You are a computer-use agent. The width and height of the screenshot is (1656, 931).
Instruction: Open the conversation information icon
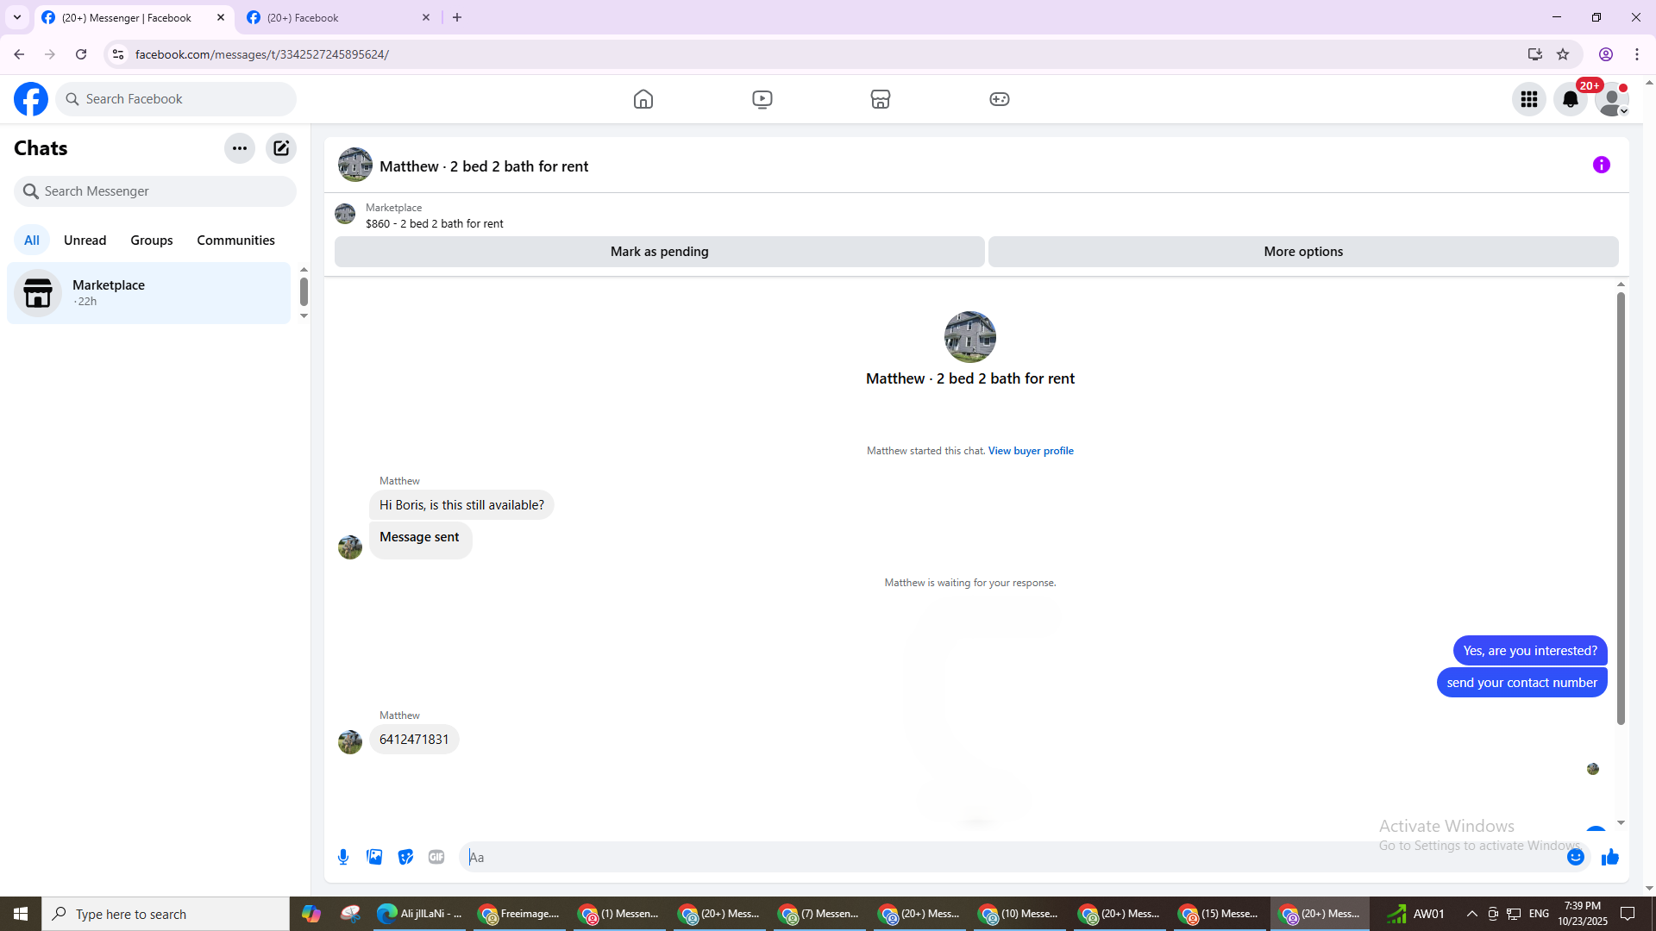point(1601,165)
